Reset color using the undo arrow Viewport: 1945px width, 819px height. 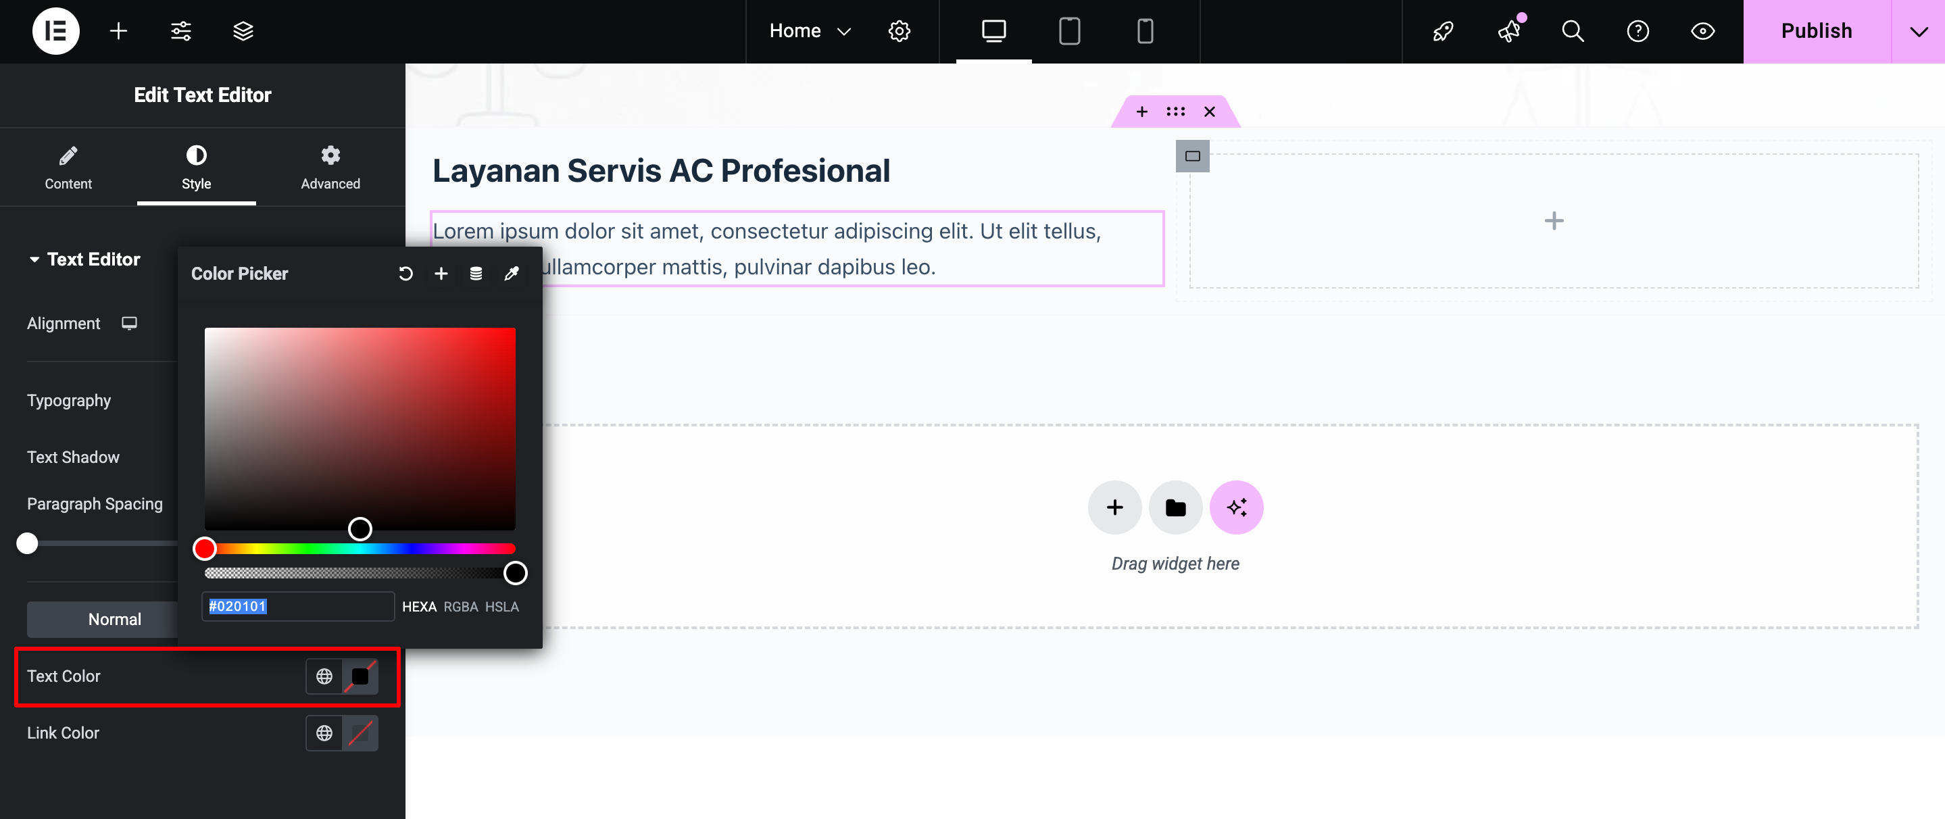pyautogui.click(x=405, y=273)
